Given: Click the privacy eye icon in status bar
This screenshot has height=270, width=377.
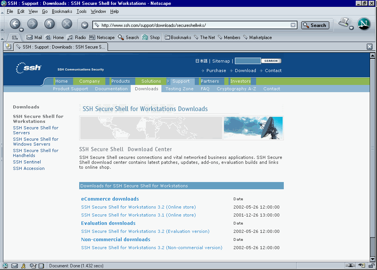Looking at the screenshot, I should click(x=362, y=265).
